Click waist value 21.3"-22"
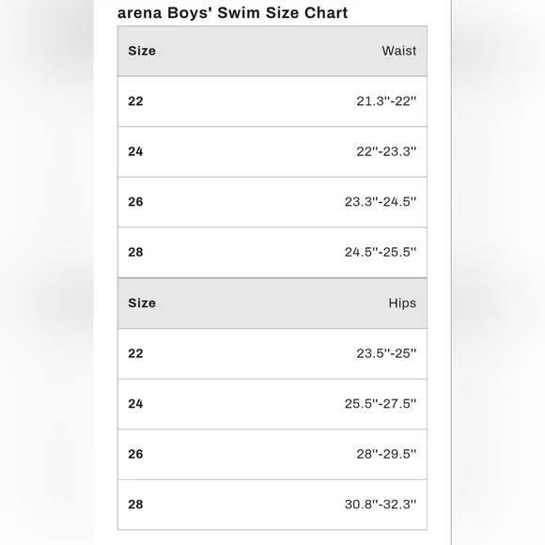Viewport: 545px width, 545px height. click(x=386, y=101)
